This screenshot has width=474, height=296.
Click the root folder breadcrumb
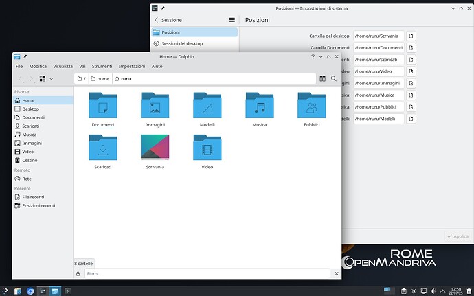point(82,79)
